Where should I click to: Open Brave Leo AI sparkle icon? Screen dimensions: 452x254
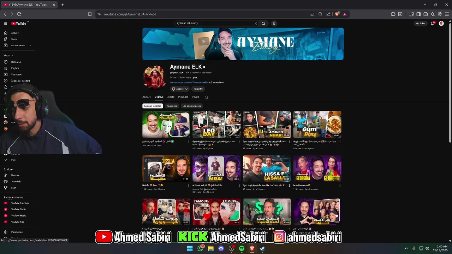pyautogui.click(x=433, y=14)
